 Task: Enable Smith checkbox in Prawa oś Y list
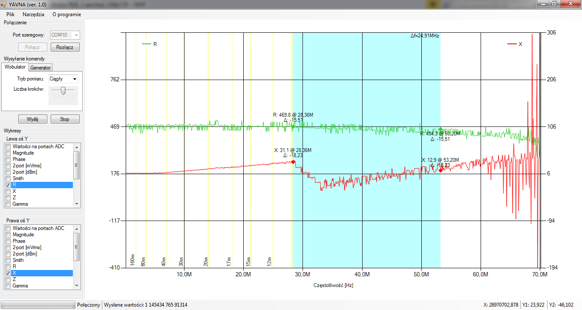(8, 260)
